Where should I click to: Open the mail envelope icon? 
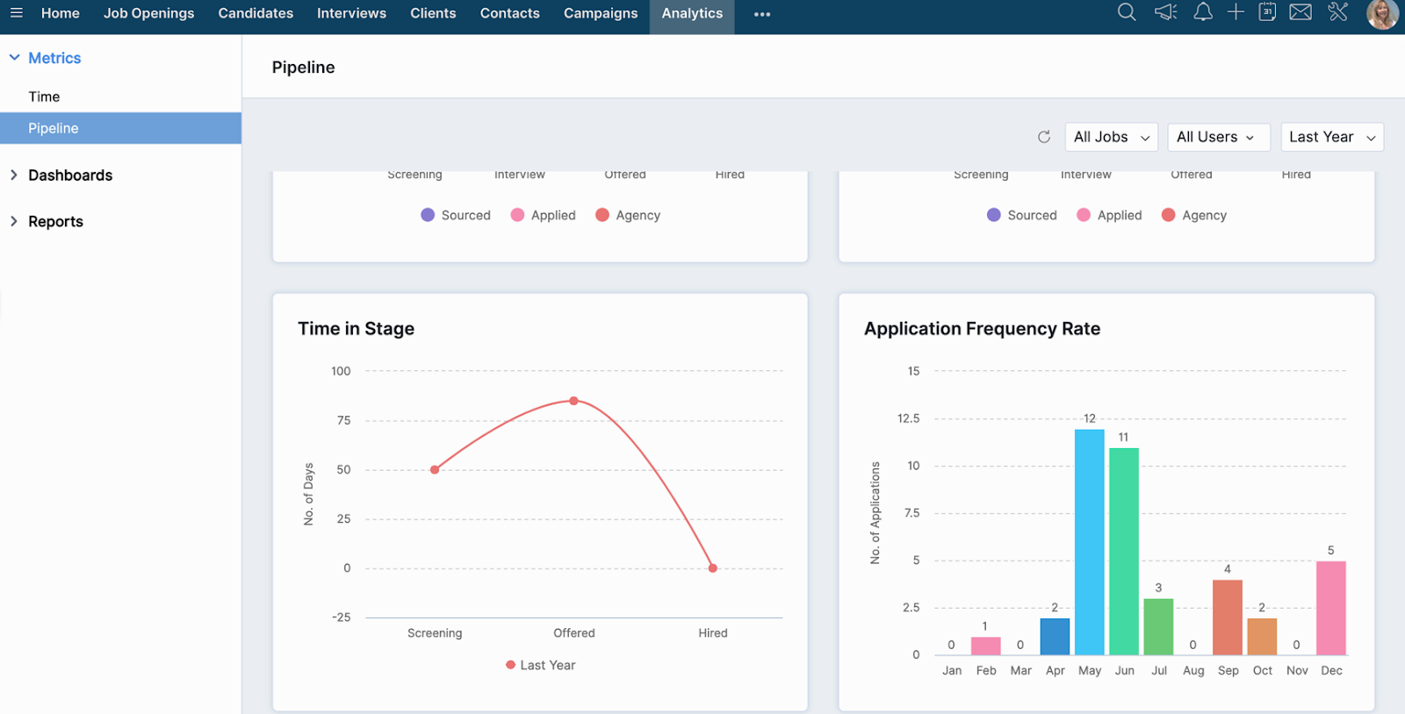[1301, 12]
